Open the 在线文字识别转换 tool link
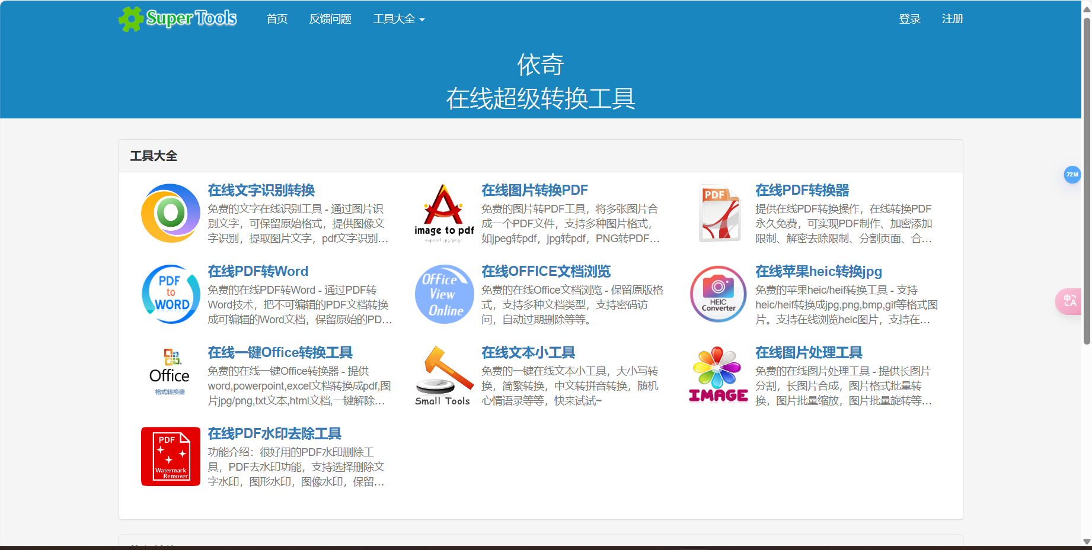This screenshot has height=550, width=1092. 261,190
